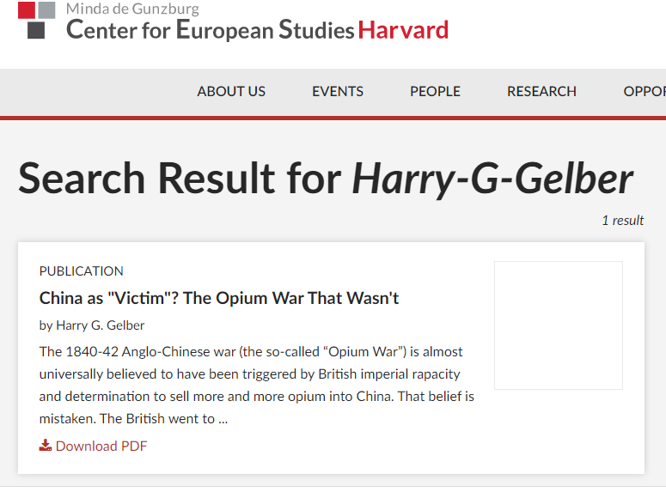Viewport: 666px width, 492px height.
Task: Click the italic Harry-G-Gelber search term
Action: [492, 179]
